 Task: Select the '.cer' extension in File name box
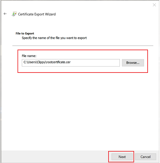click(67, 62)
